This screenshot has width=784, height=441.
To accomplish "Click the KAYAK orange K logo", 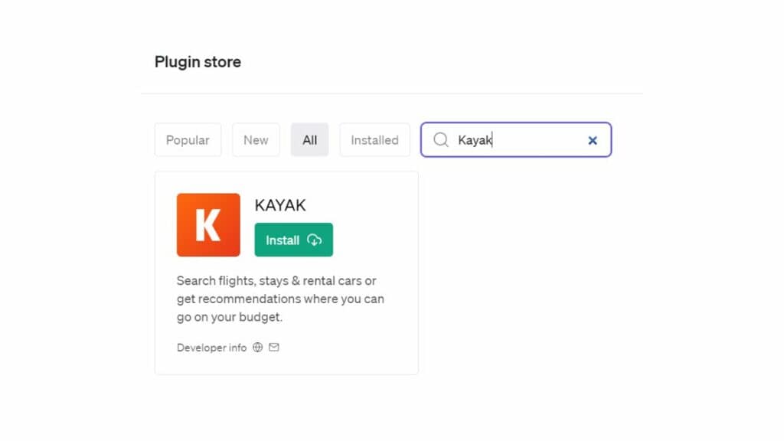I will click(x=208, y=224).
